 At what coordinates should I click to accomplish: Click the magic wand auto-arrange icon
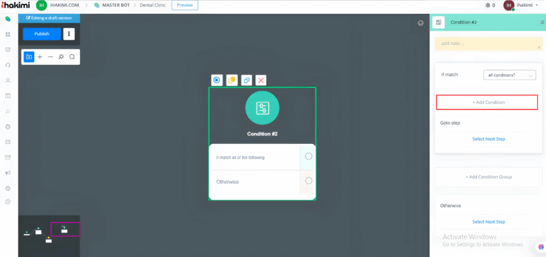point(61,57)
